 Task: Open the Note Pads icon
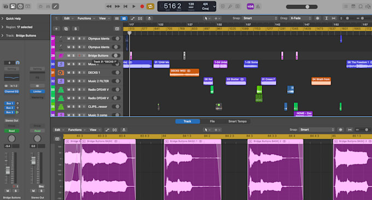pyautogui.click(x=353, y=7)
